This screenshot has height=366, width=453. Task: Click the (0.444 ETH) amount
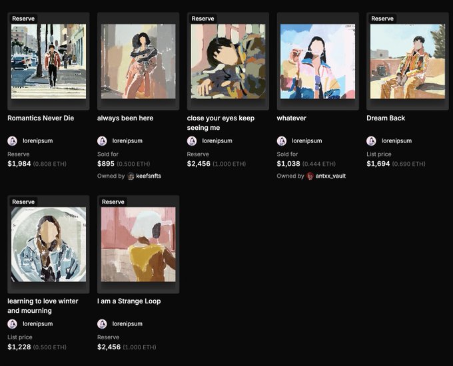[319, 164]
